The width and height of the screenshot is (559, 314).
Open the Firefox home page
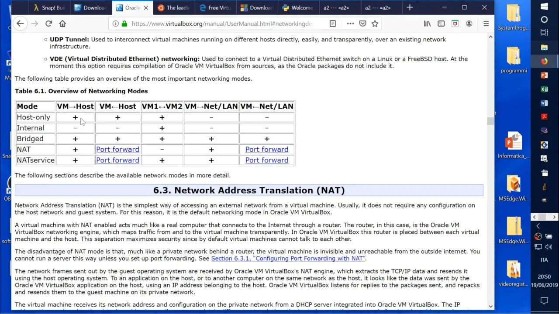pos(62,24)
